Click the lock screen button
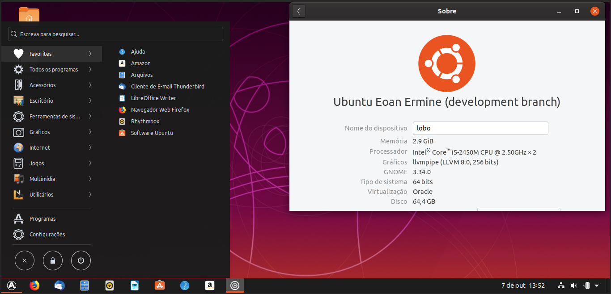 [x=53, y=260]
